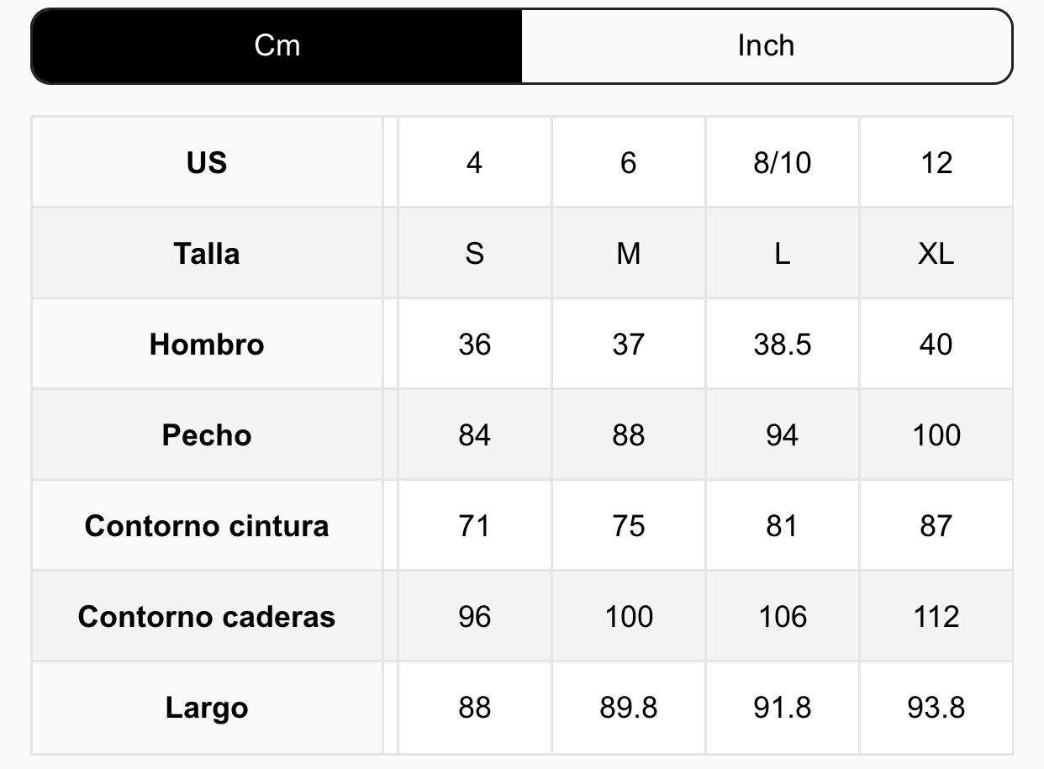Click the size L cell
This screenshot has height=769, width=1044.
point(782,253)
